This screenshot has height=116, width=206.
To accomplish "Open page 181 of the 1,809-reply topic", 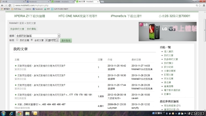I will click(90, 95).
